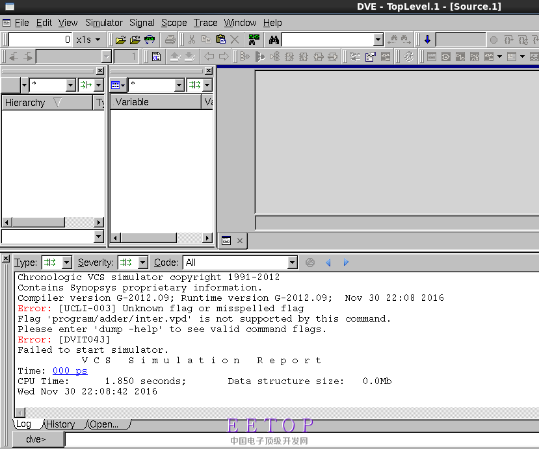The width and height of the screenshot is (539, 449).
Task: Open the x1s time unit dropdown
Action: pos(89,40)
